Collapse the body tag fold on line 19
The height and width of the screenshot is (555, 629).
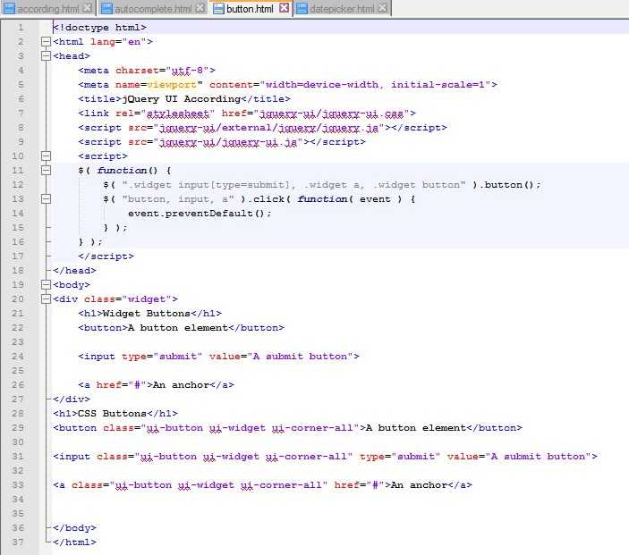pos(47,284)
